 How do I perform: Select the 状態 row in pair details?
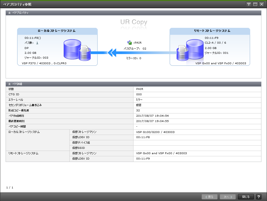pyautogui.click(x=69, y=89)
